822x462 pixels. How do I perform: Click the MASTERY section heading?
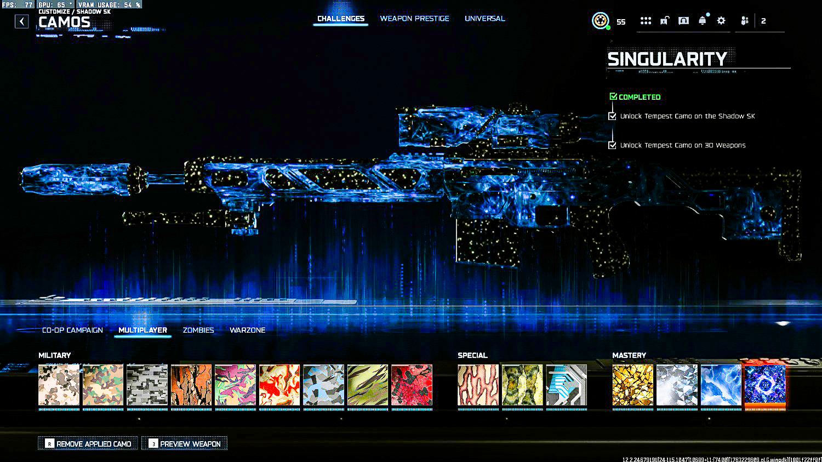[x=629, y=355]
